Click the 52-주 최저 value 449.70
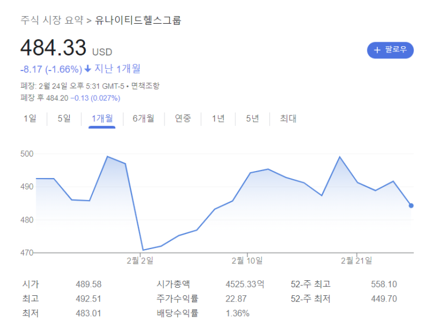Image resolution: width=446 pixels, height=319 pixels. 384,299
